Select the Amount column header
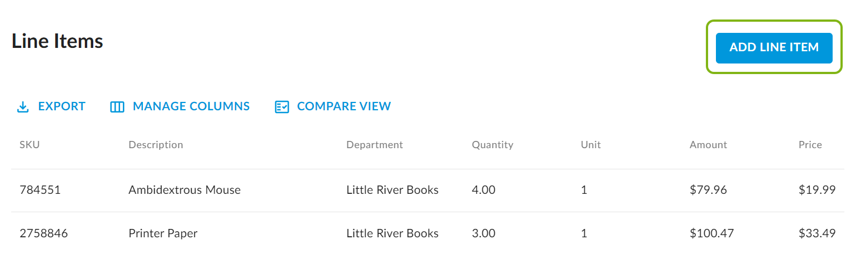The image size is (860, 254). 708,145
